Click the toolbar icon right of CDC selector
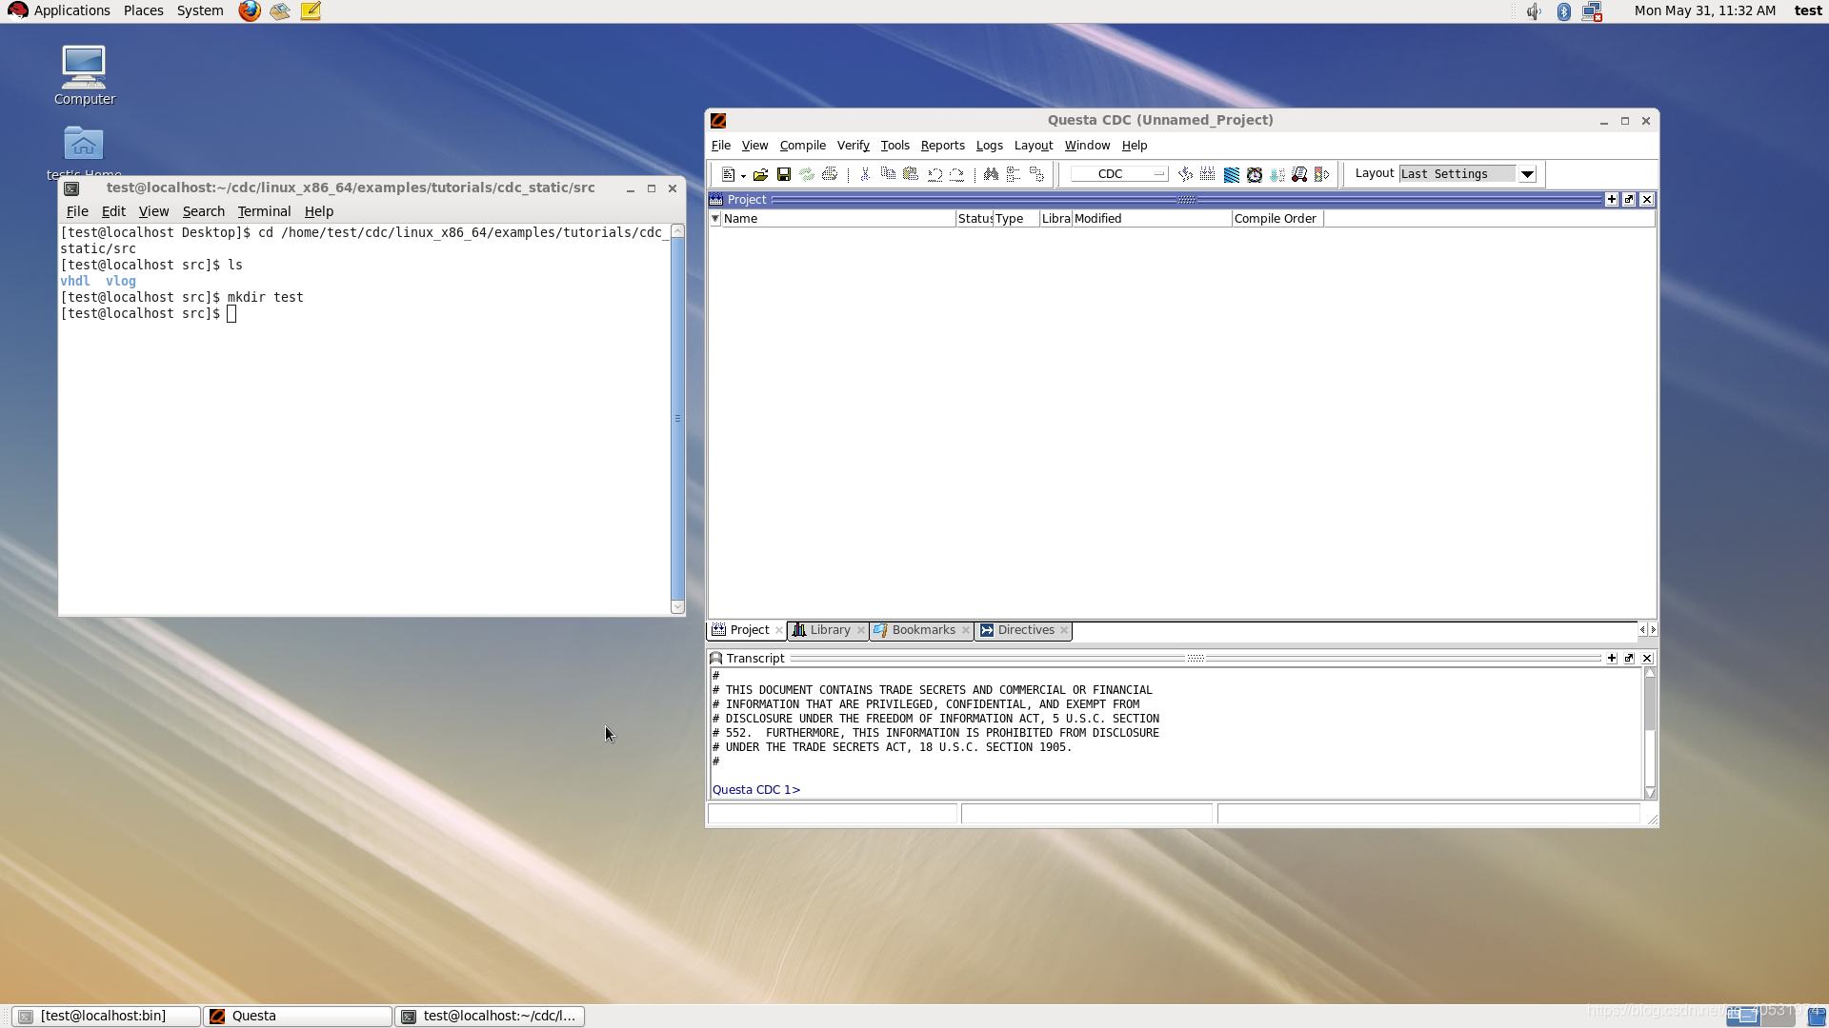Screen dimensions: 1829x1028 1185,174
